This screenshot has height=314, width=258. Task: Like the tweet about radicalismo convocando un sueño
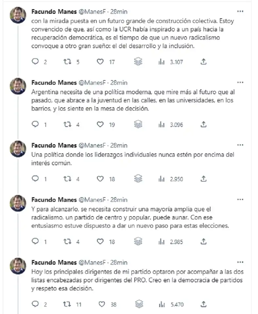click(x=99, y=61)
